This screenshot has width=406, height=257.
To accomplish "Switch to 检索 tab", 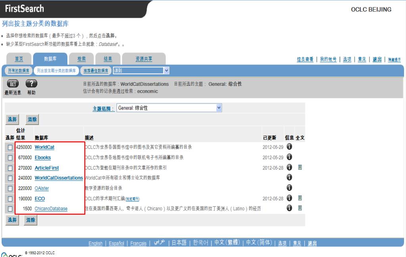I will [x=82, y=59].
